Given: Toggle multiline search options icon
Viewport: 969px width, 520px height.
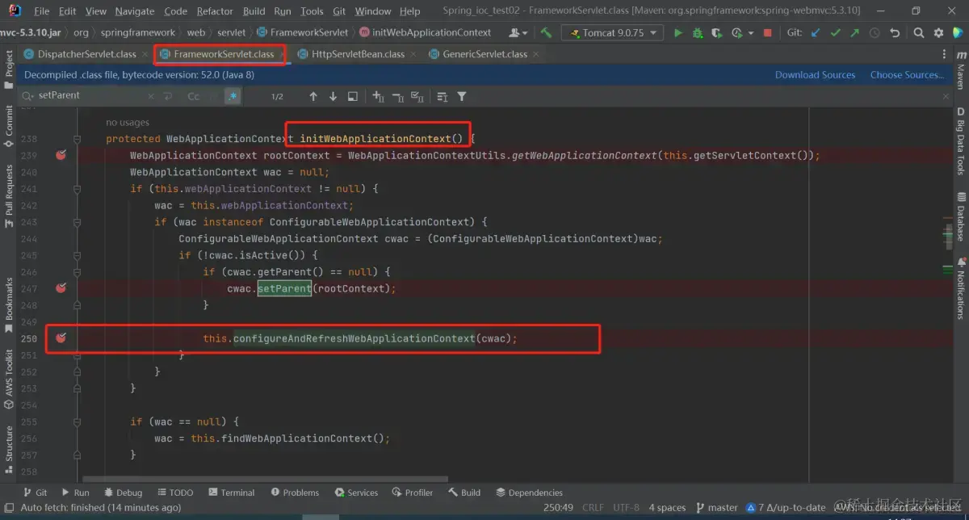Looking at the screenshot, I should [x=442, y=96].
